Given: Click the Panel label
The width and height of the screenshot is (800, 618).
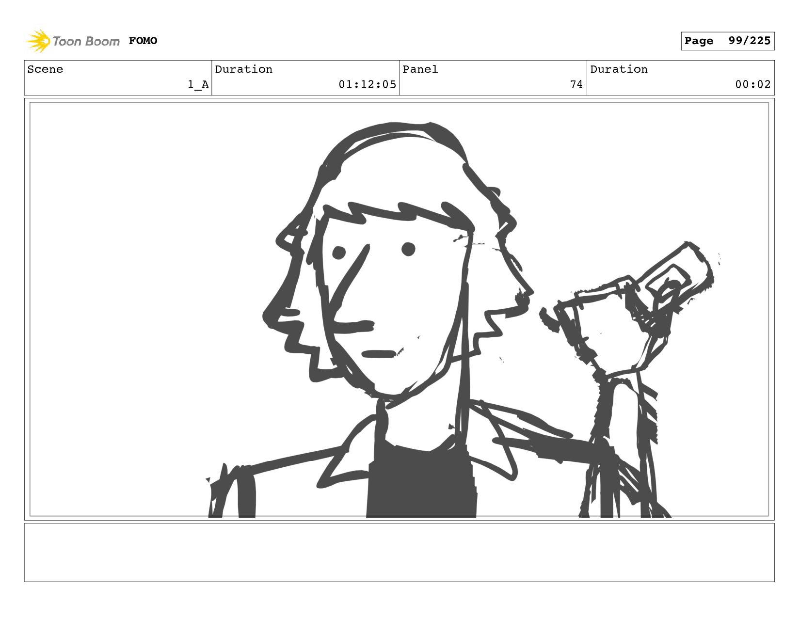Looking at the screenshot, I should tap(420, 69).
